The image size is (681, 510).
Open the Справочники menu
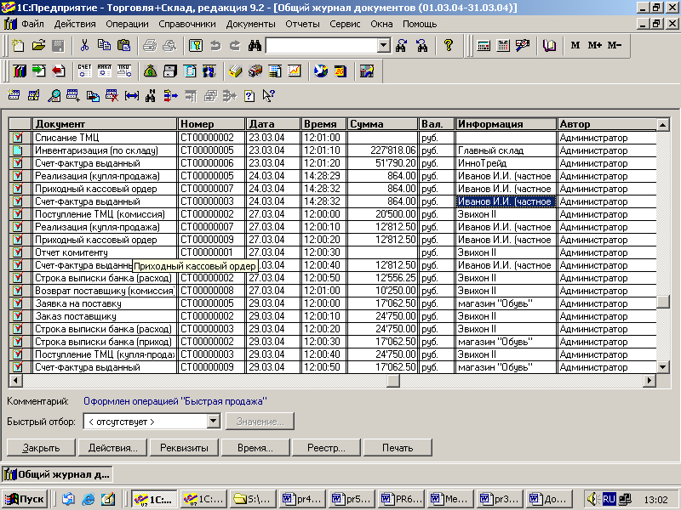[x=188, y=24]
